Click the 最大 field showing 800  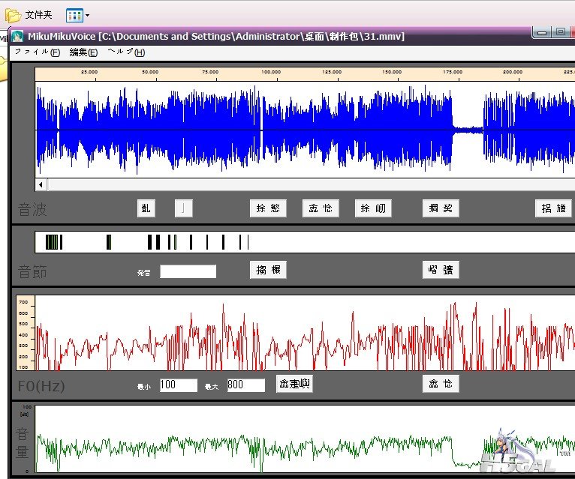coord(246,385)
